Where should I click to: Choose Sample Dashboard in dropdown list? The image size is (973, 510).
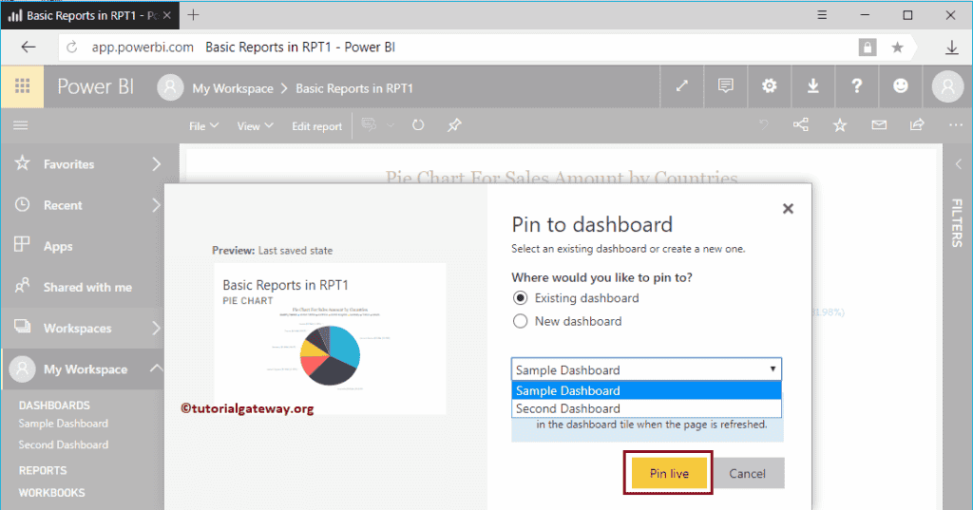(646, 390)
